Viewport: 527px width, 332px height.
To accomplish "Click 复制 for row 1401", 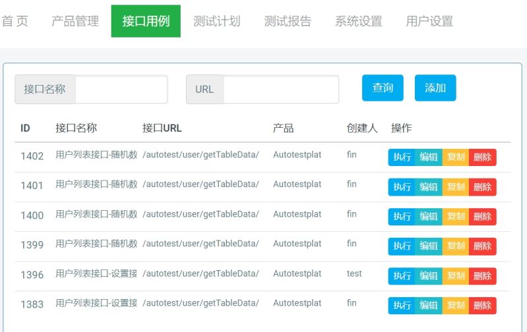I will coord(456,186).
